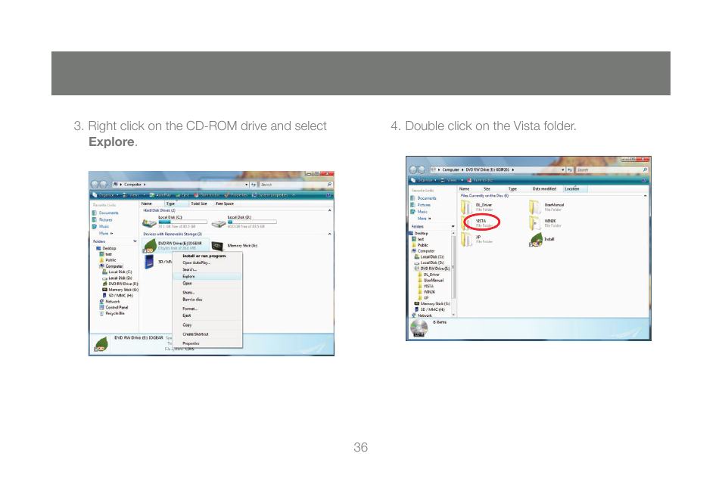Click Search field in DVD drive window
The width and height of the screenshot is (722, 503).
pyautogui.click(x=612, y=170)
